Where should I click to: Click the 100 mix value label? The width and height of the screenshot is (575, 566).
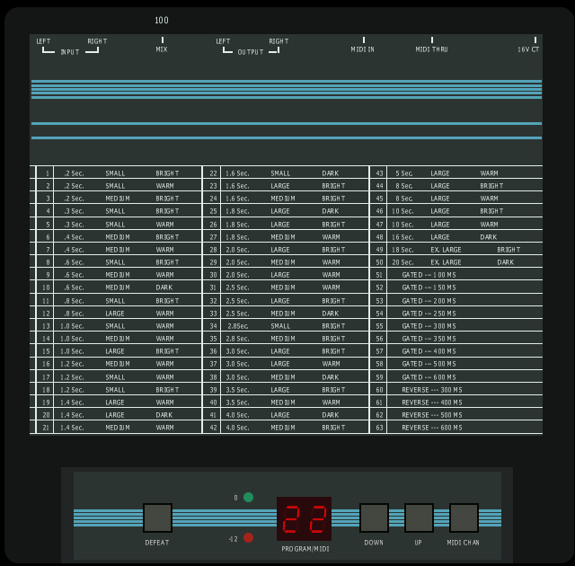click(162, 20)
